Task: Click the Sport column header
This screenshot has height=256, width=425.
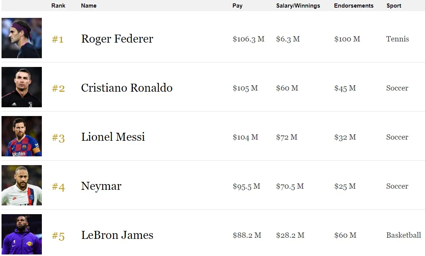Action: point(394,6)
